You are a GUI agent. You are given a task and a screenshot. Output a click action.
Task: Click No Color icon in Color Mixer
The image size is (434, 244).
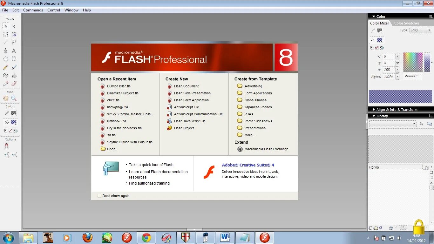pyautogui.click(x=377, y=48)
